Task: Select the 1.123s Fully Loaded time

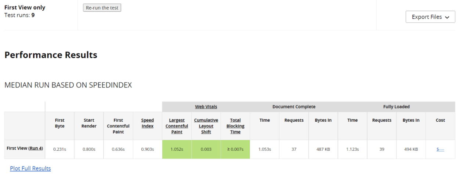Action: 353,149
